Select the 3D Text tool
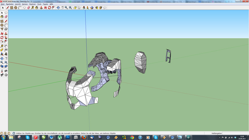Image resolution: width=249 pixels, height=140 pixels. tap(6, 54)
